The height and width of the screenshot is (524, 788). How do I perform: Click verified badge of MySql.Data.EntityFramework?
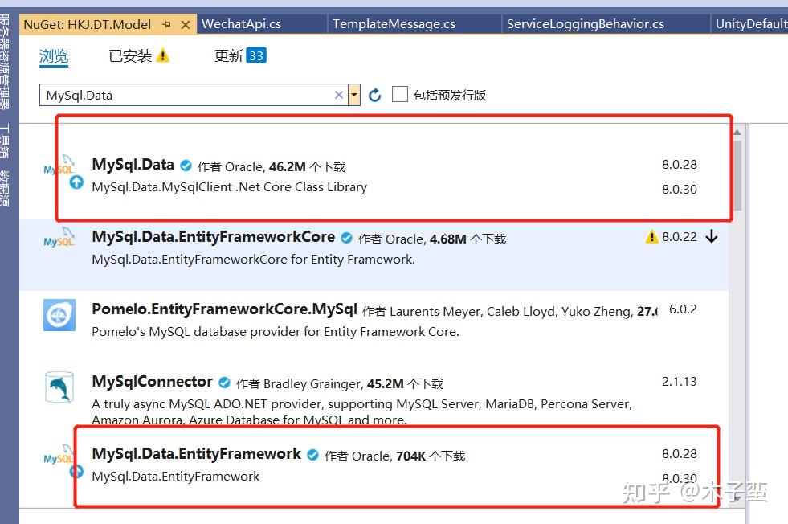coord(312,455)
